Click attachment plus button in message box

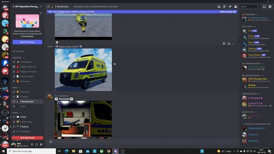coord(51,142)
